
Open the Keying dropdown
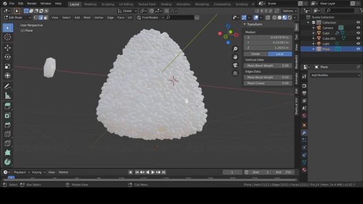39,172
